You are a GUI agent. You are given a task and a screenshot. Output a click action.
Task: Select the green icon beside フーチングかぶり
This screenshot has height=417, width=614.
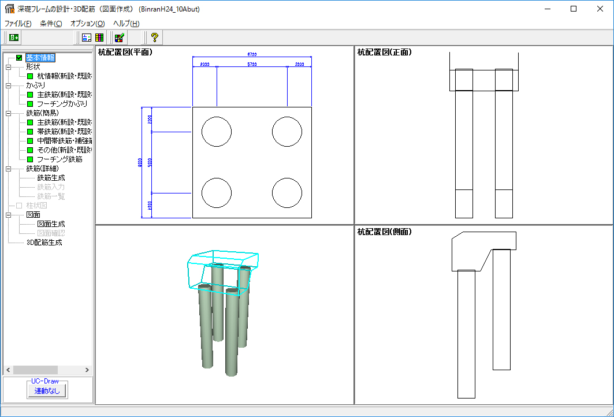[30, 104]
